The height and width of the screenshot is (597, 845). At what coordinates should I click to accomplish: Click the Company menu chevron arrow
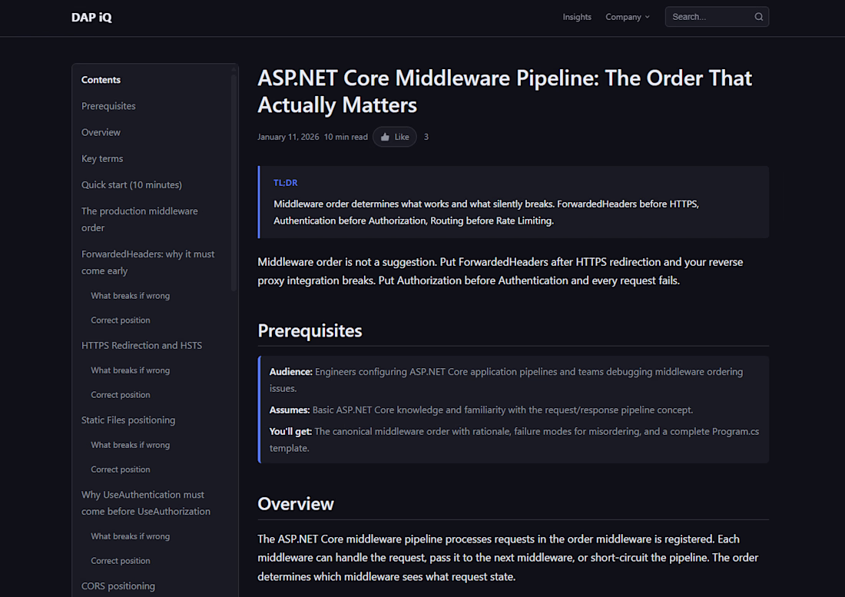(x=647, y=17)
